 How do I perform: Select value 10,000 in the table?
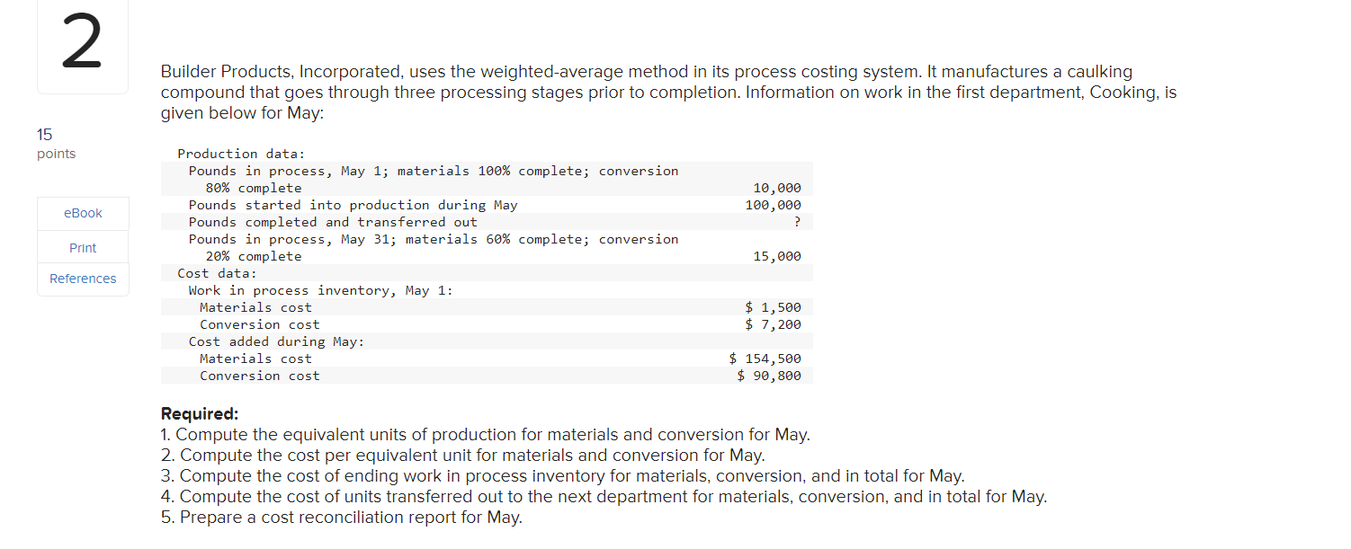point(775,188)
